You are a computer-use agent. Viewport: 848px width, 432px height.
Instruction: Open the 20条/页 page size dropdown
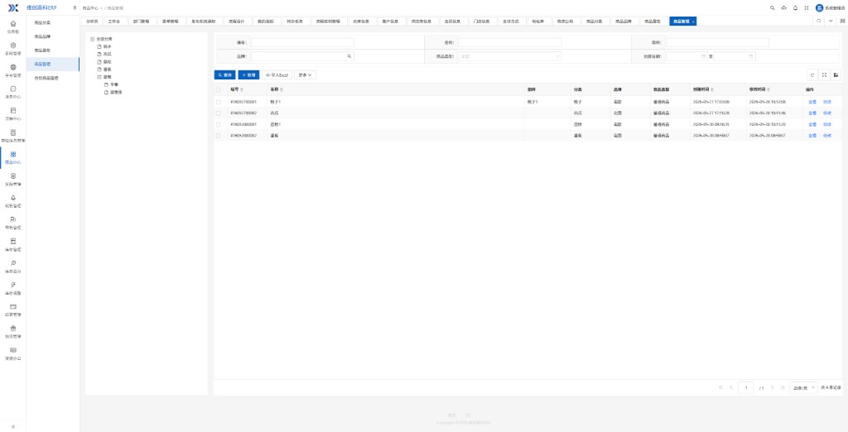point(803,387)
